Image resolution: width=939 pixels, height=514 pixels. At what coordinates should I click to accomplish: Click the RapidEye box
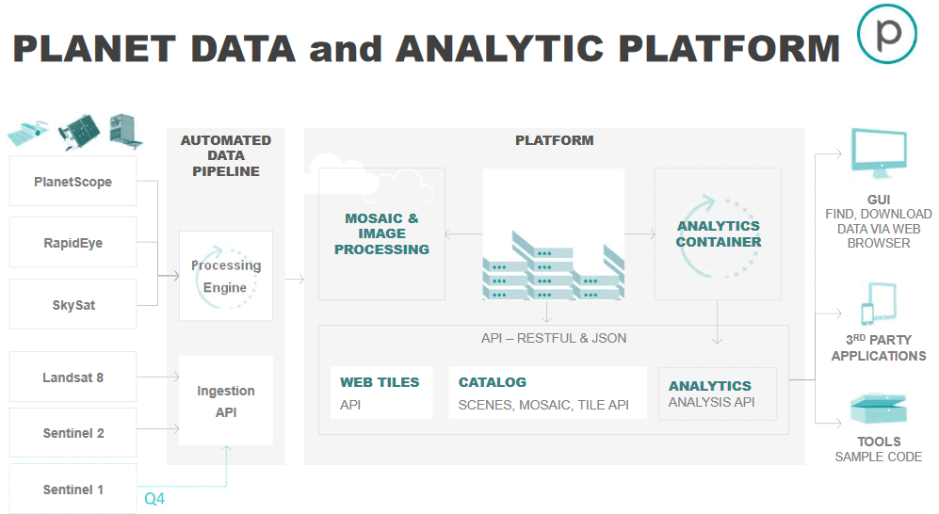tap(73, 242)
